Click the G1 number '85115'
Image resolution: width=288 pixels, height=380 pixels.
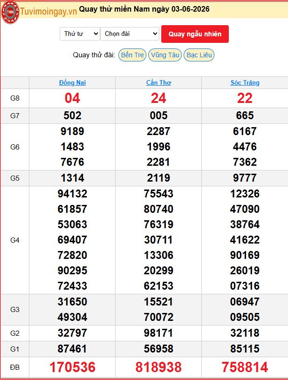pos(245,349)
